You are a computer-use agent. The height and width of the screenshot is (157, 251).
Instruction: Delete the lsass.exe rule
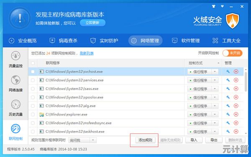[x=236, y=89]
